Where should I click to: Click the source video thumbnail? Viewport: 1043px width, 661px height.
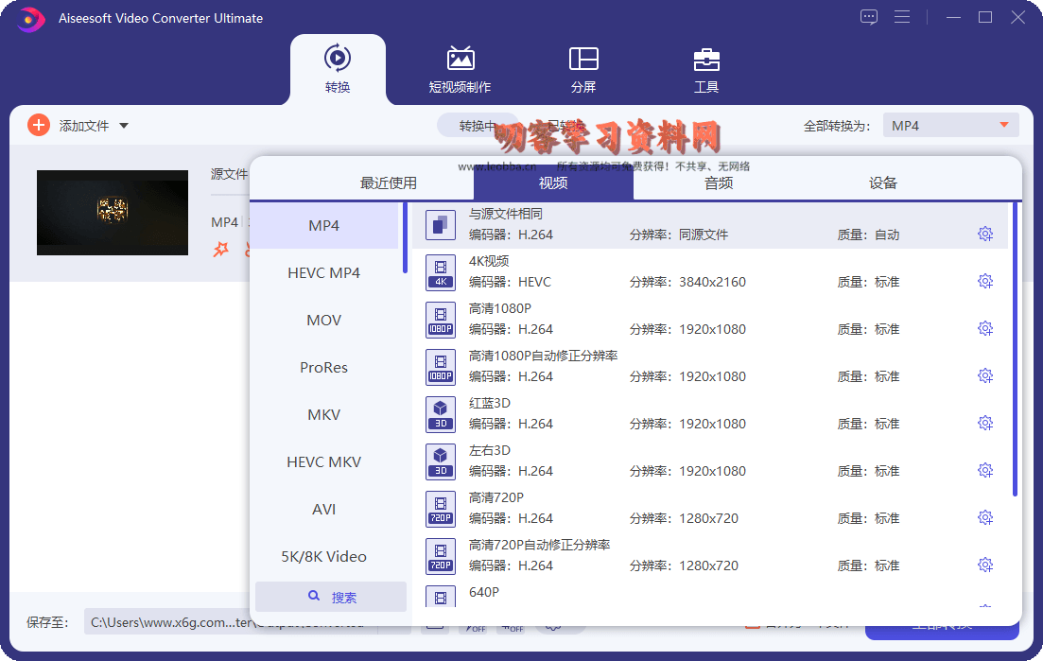[113, 213]
